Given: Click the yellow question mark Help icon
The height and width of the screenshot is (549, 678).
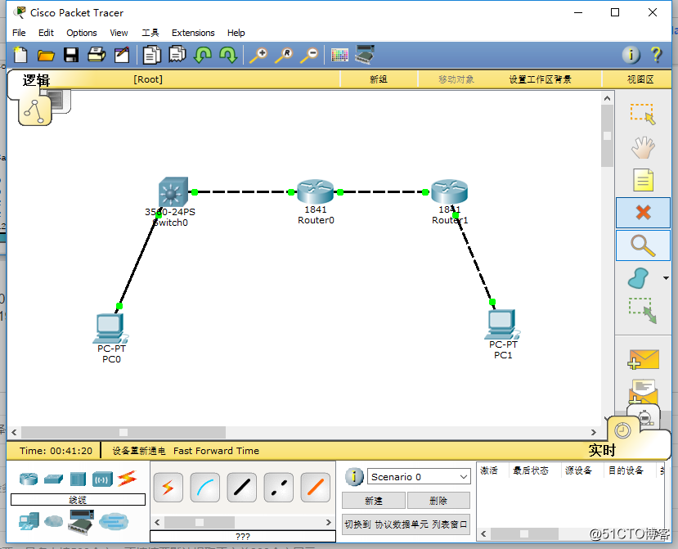Looking at the screenshot, I should coord(657,55).
